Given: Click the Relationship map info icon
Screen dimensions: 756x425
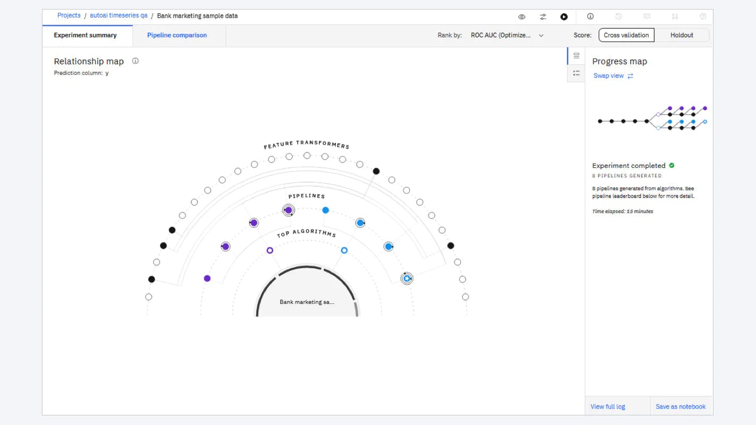Looking at the screenshot, I should [x=136, y=61].
